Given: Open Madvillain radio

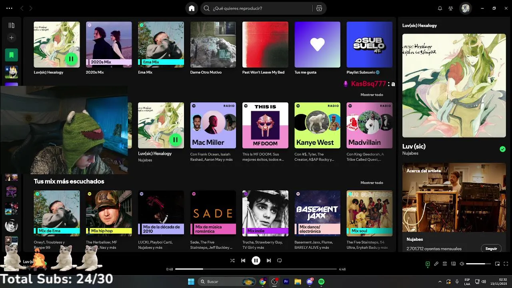Looking at the screenshot, I should coord(369,132).
